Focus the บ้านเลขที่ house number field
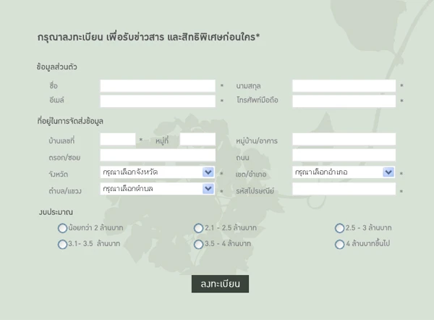This screenshot has width=434, height=320. coord(118,139)
